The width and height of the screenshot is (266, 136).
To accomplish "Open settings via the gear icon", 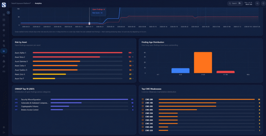I will click(257, 3).
